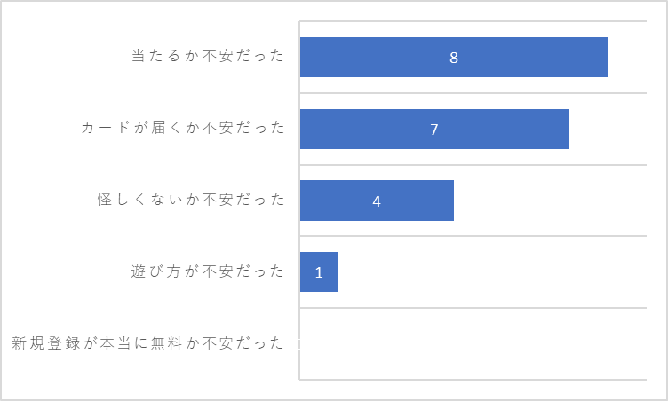
Task: Click the data label 4
Action: click(x=377, y=201)
